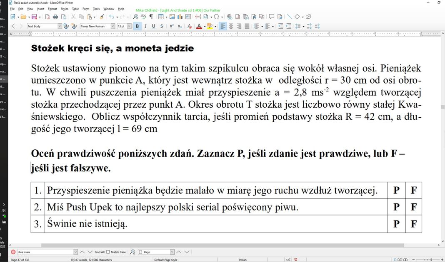Click the Find All button
This screenshot has height=262, width=445.
pos(99,252)
